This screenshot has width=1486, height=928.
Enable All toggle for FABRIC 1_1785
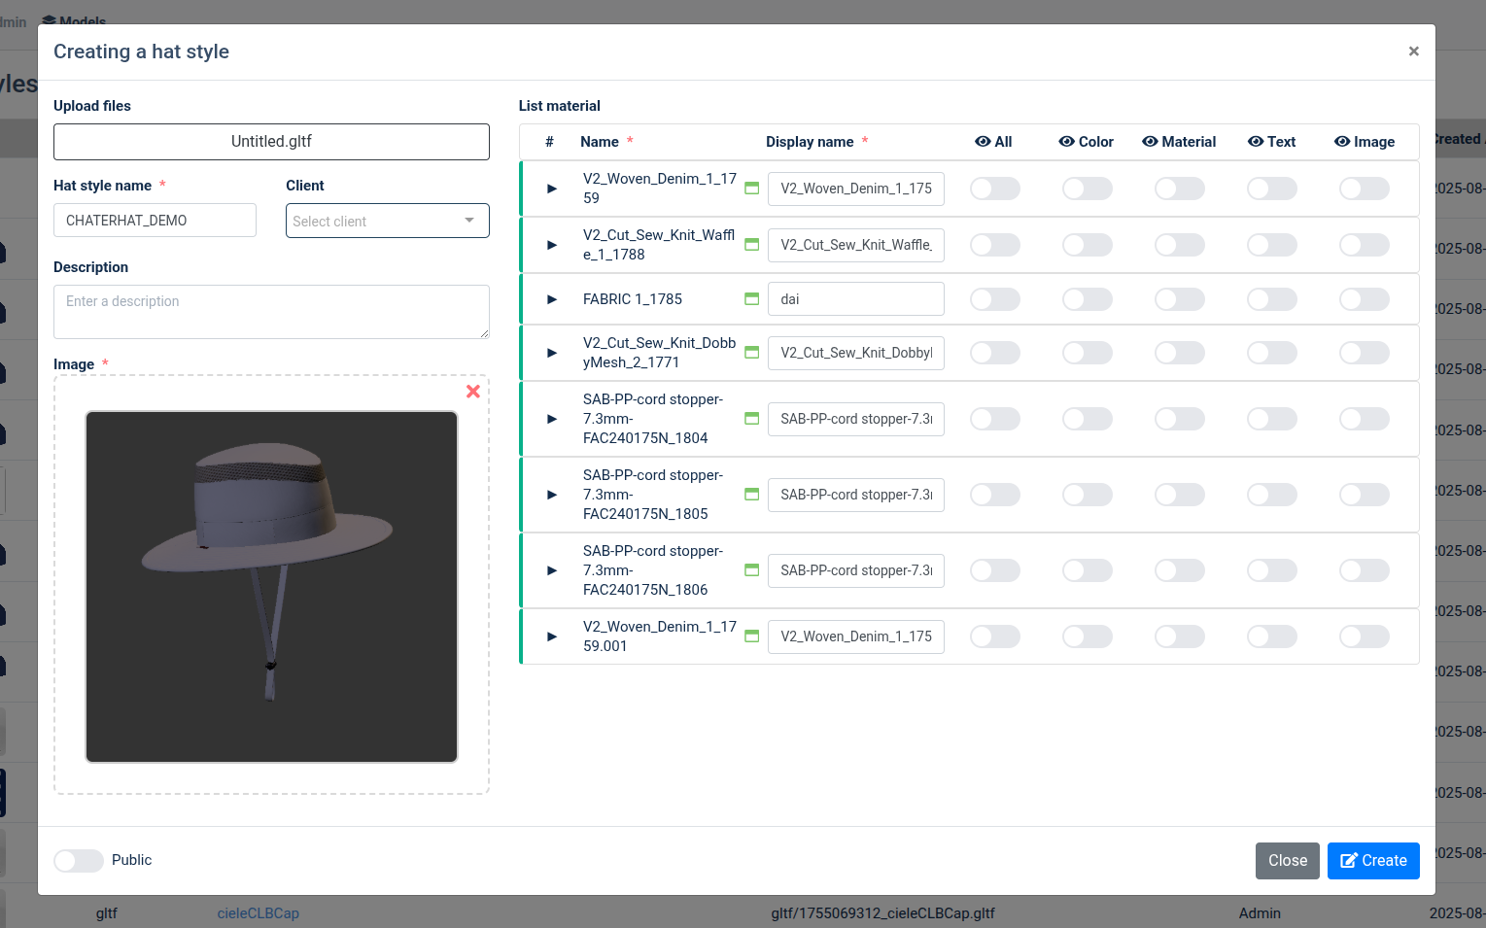tap(994, 299)
